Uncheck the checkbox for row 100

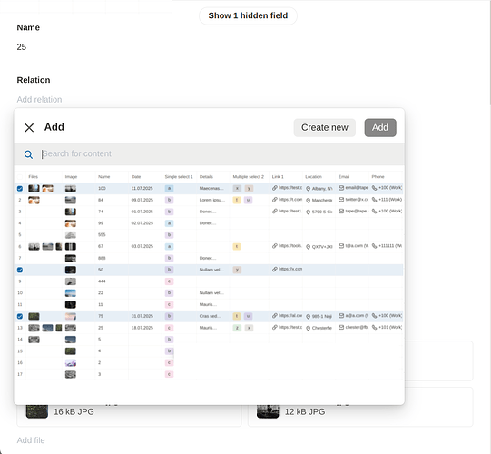click(x=20, y=189)
